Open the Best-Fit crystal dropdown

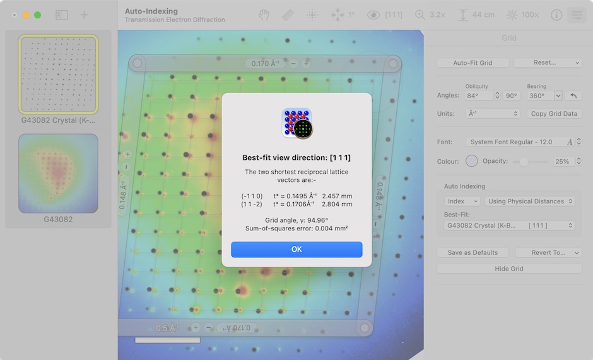coord(508,225)
